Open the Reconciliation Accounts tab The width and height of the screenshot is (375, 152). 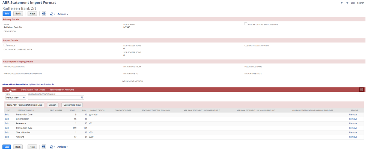pos(62,90)
